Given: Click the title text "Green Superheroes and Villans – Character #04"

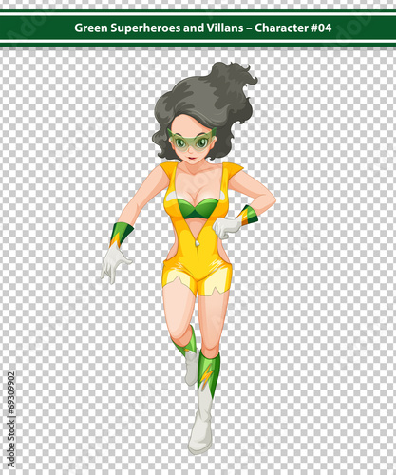Looking at the screenshot, I should pyautogui.click(x=203, y=28).
